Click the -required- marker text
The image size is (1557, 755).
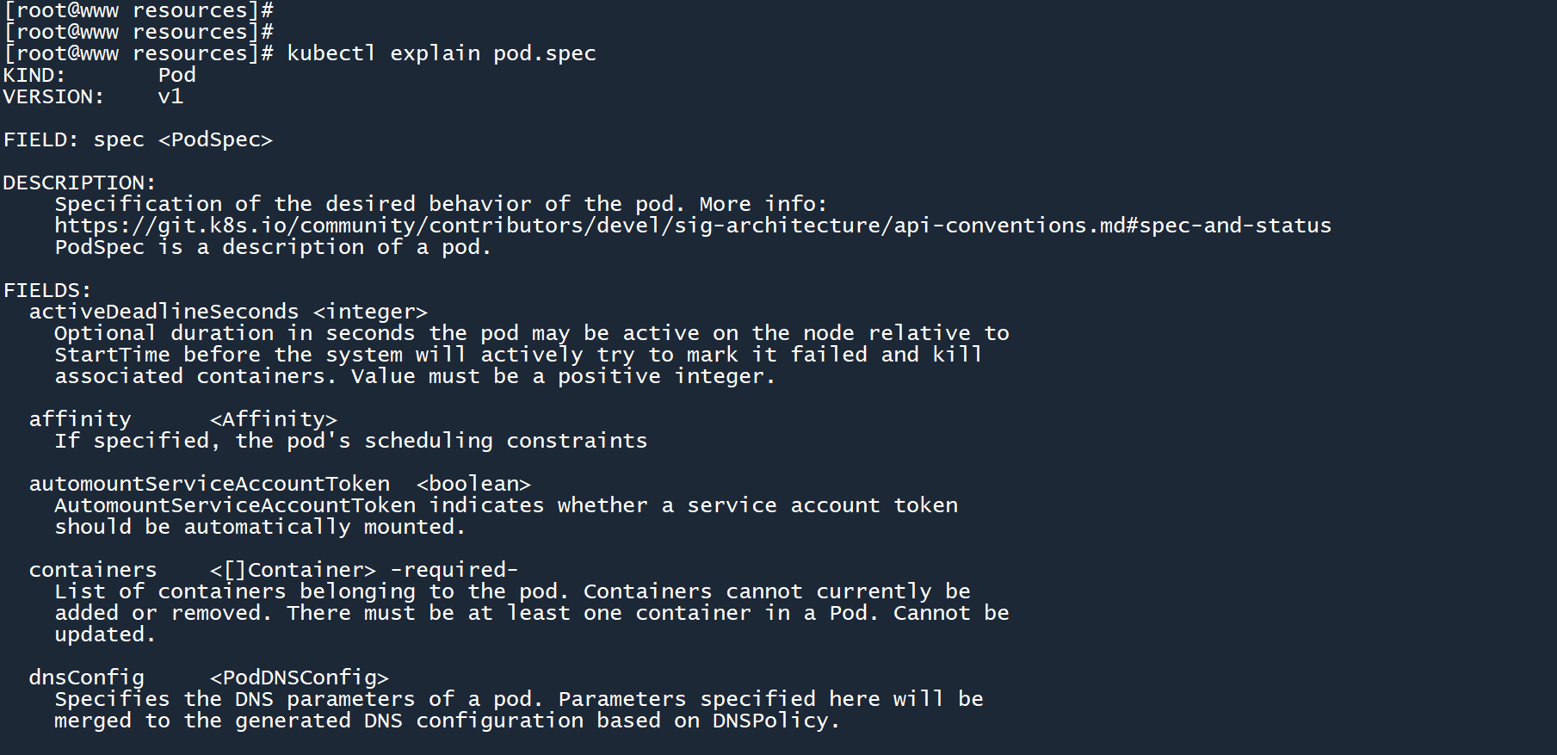pos(454,570)
